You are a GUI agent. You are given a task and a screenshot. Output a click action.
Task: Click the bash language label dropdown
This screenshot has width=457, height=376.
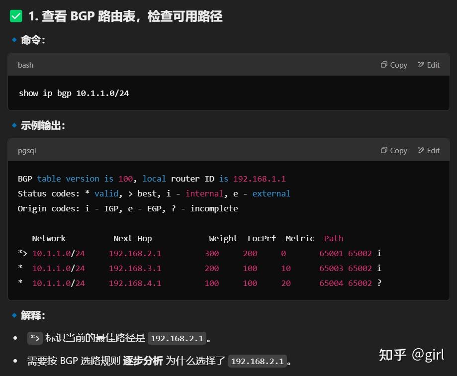pos(25,65)
